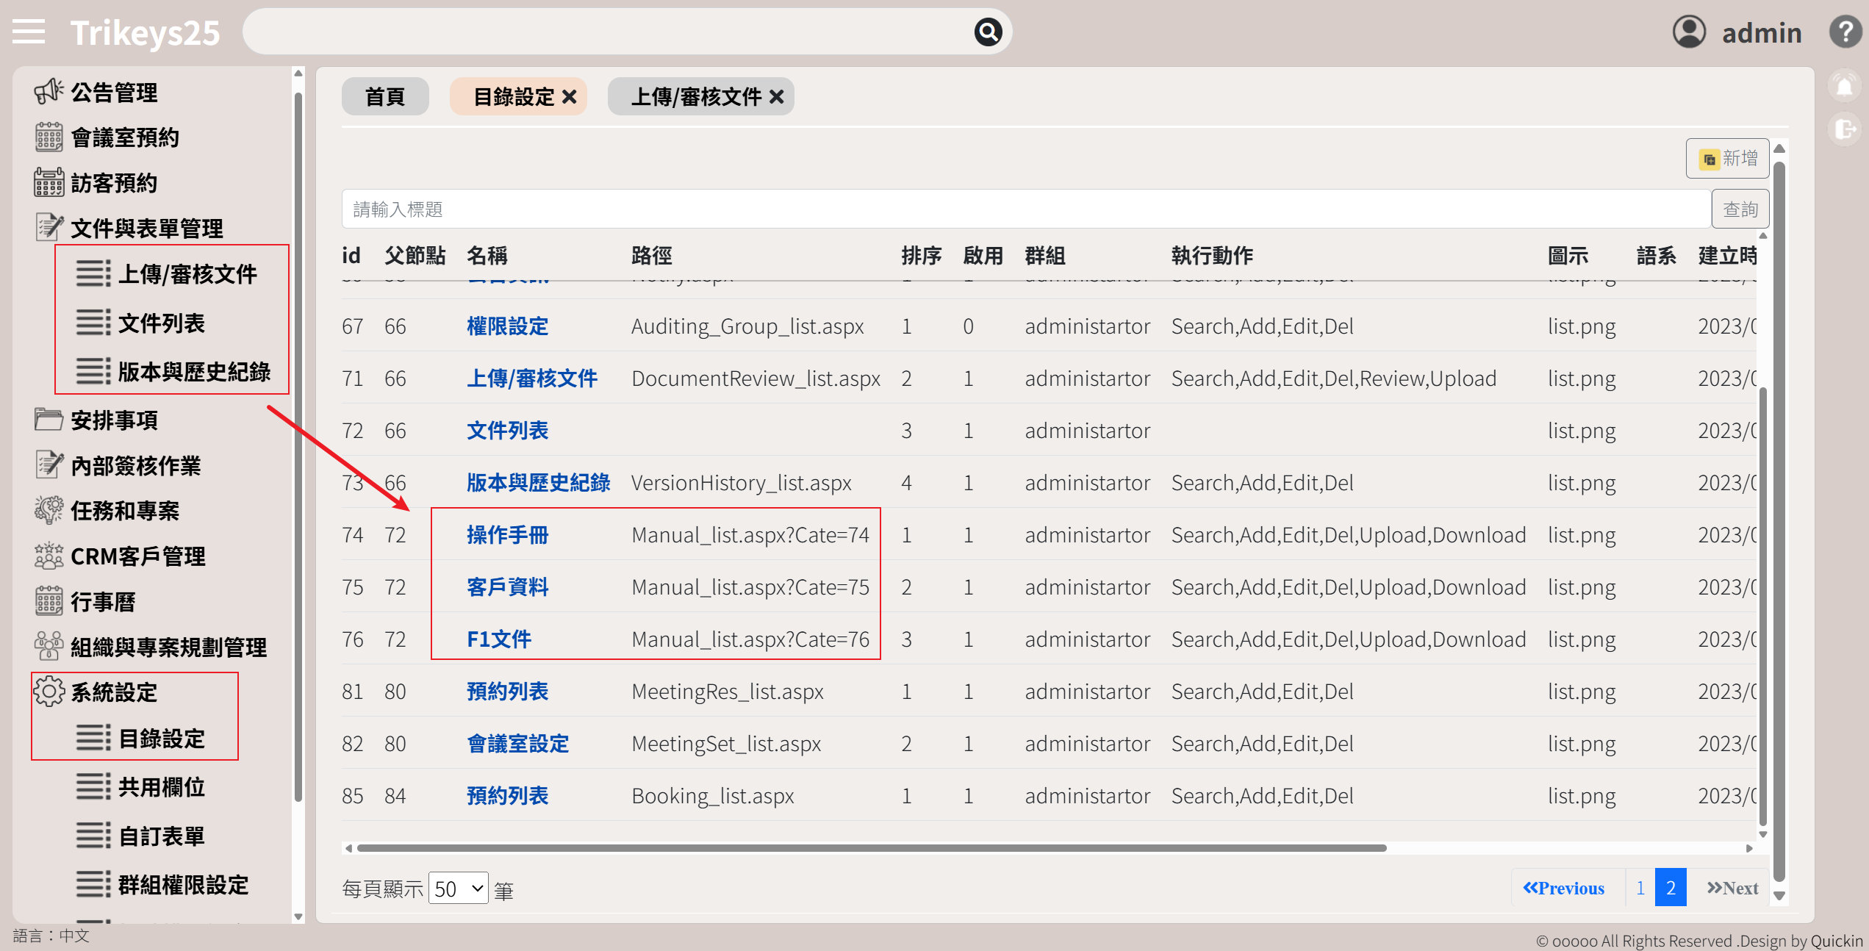Click the 請輸入標題 title search field
The height and width of the screenshot is (951, 1869).
point(1025,209)
